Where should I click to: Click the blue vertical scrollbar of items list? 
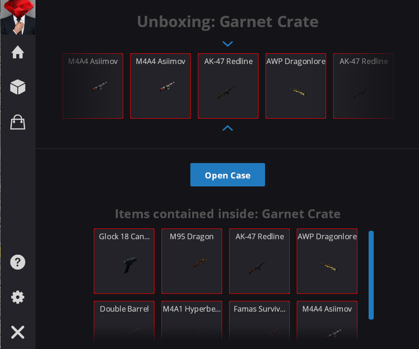pyautogui.click(x=371, y=275)
